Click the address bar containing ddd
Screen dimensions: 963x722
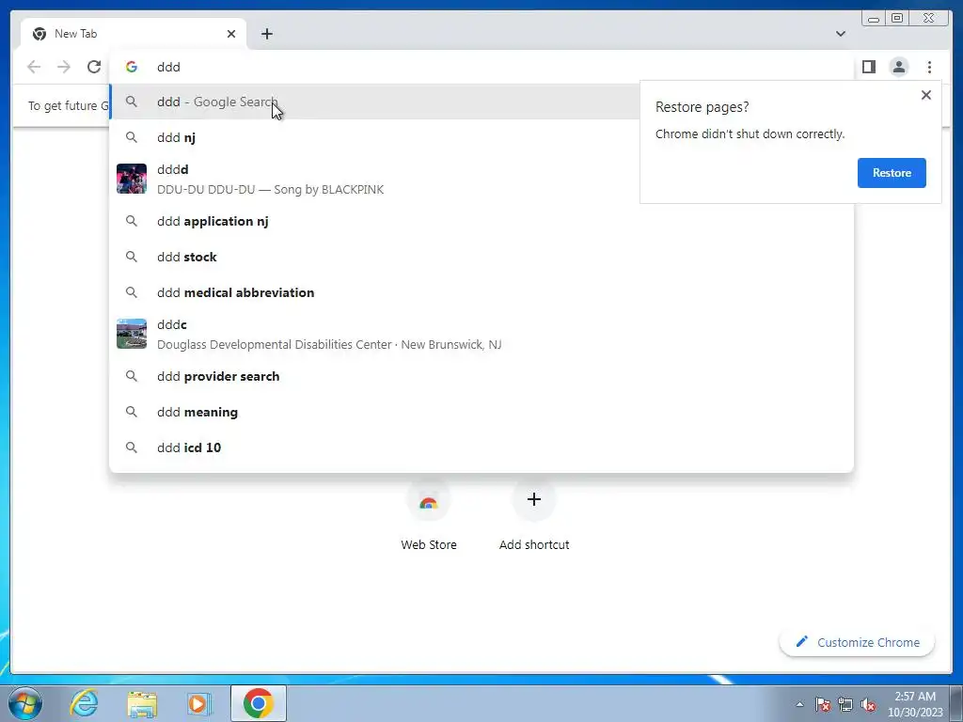481,67
